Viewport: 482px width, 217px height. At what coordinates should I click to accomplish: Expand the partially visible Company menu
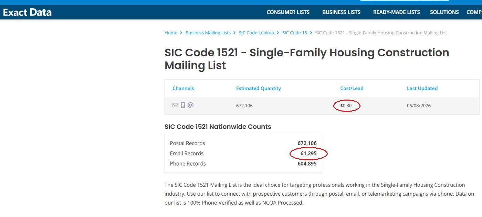tap(474, 12)
